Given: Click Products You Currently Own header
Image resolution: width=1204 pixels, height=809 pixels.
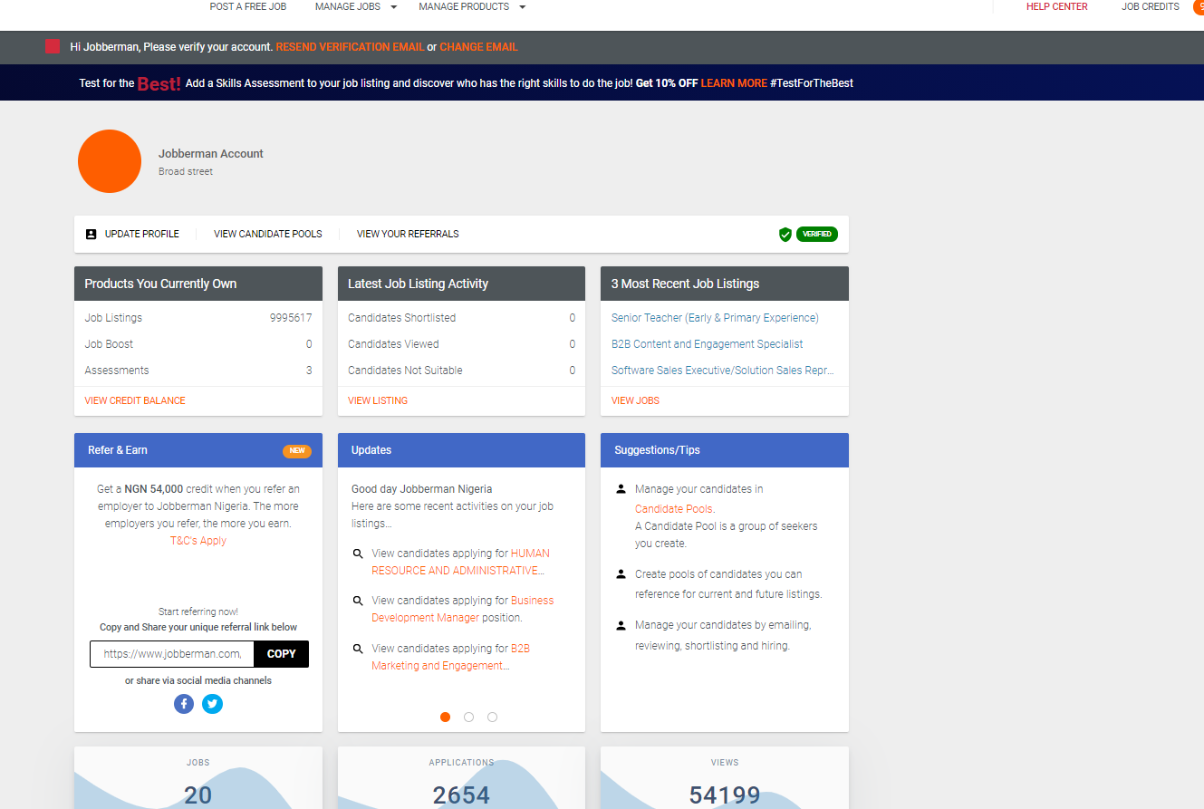Looking at the screenshot, I should coord(198,284).
